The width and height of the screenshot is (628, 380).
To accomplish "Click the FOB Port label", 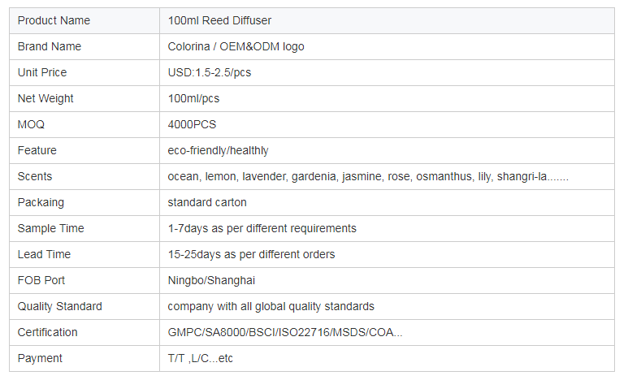I will coord(41,280).
